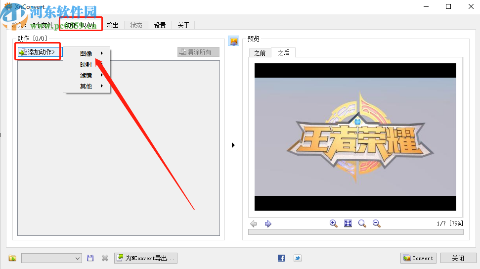This screenshot has height=269, width=480.
Task: Click the preview horizontal scrollbar
Action: point(356,232)
